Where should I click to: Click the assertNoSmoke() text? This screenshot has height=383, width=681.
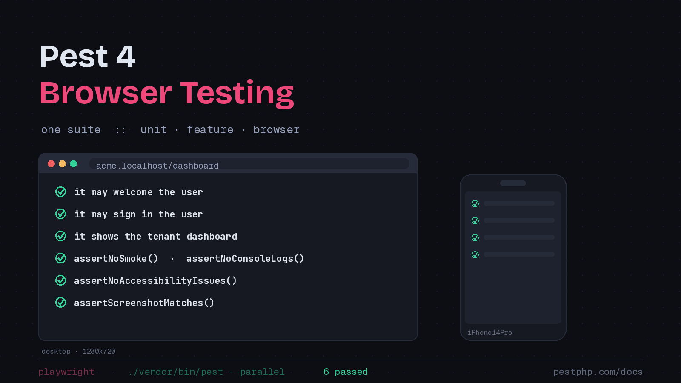116,259
